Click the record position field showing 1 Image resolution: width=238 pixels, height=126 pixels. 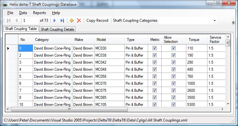(x=31, y=20)
